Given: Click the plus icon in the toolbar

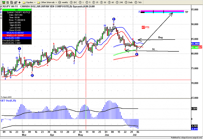Looking at the screenshot, I should click(19, 2).
